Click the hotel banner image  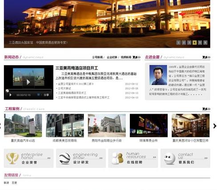click(x=107, y=24)
